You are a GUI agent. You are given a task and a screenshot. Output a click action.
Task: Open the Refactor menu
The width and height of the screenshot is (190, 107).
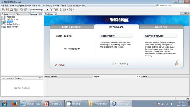(x=36, y=6)
